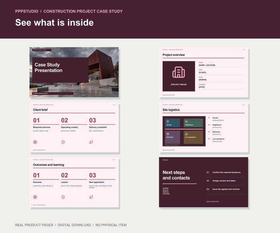Click the shield icon under Lesson column

pos(63,197)
